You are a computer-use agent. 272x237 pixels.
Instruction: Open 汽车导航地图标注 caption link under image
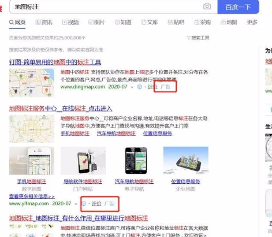(x=134, y=181)
